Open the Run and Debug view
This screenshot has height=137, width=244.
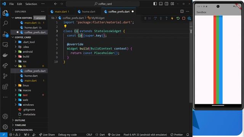point(5,34)
